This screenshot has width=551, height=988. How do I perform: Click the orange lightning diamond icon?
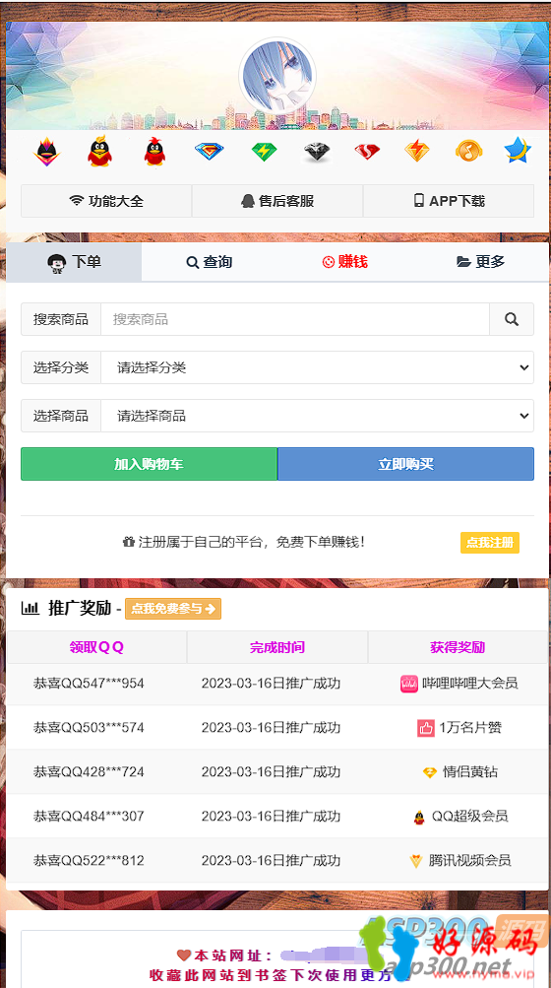[x=417, y=151]
